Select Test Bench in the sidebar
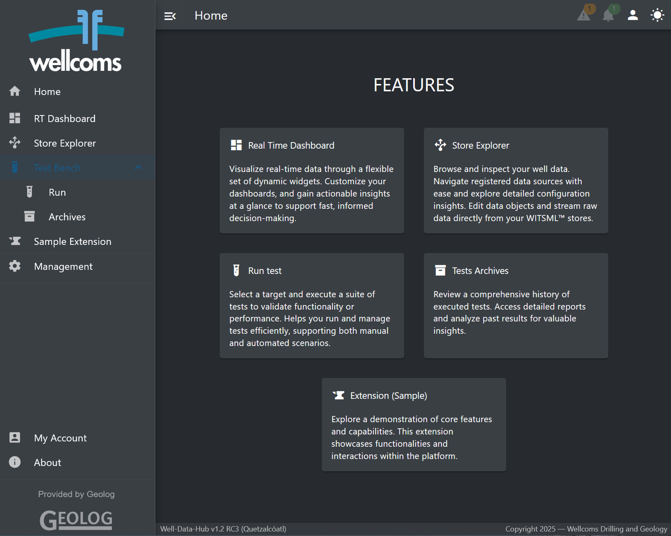The width and height of the screenshot is (671, 536). [57, 168]
